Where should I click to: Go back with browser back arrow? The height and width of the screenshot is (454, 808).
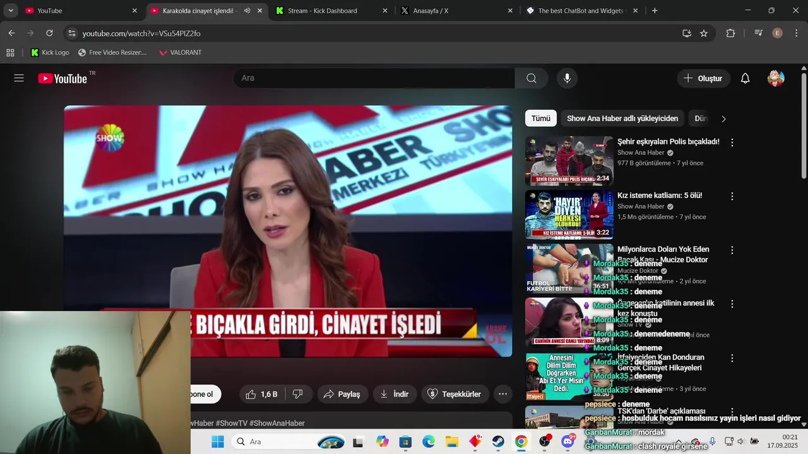click(x=11, y=33)
